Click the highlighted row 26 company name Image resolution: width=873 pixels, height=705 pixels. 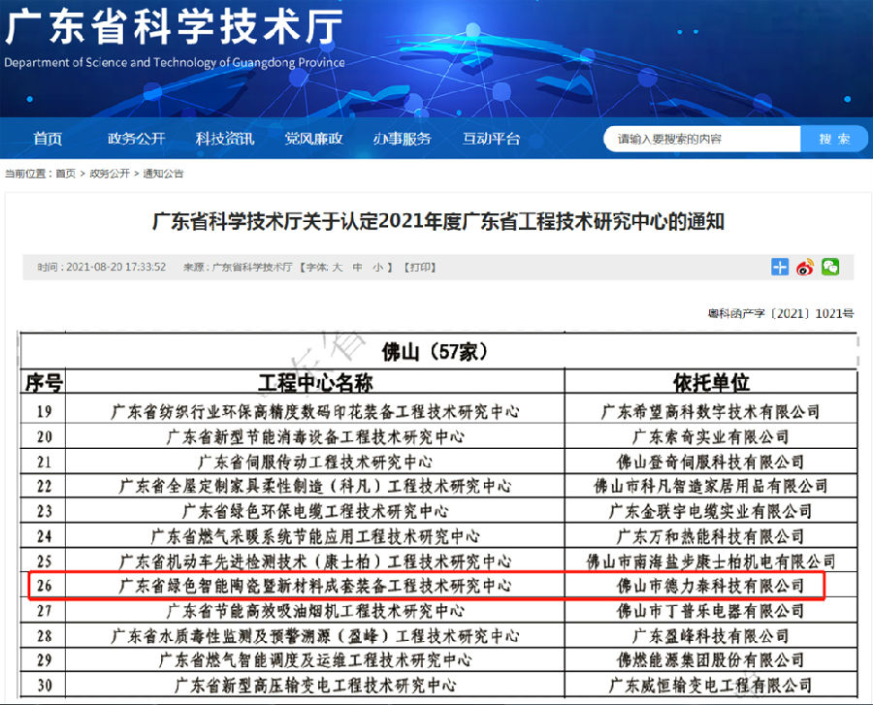pos(711,586)
